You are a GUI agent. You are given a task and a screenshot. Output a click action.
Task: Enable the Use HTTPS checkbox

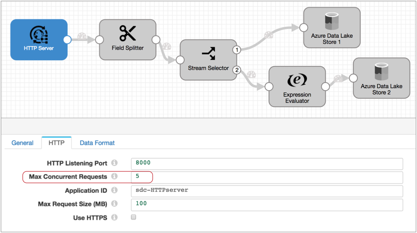tap(134, 217)
